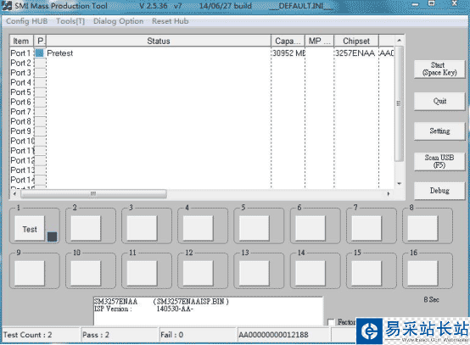Open the Tools[T] menu
Viewport: 470px width, 345px height.
pyautogui.click(x=70, y=21)
